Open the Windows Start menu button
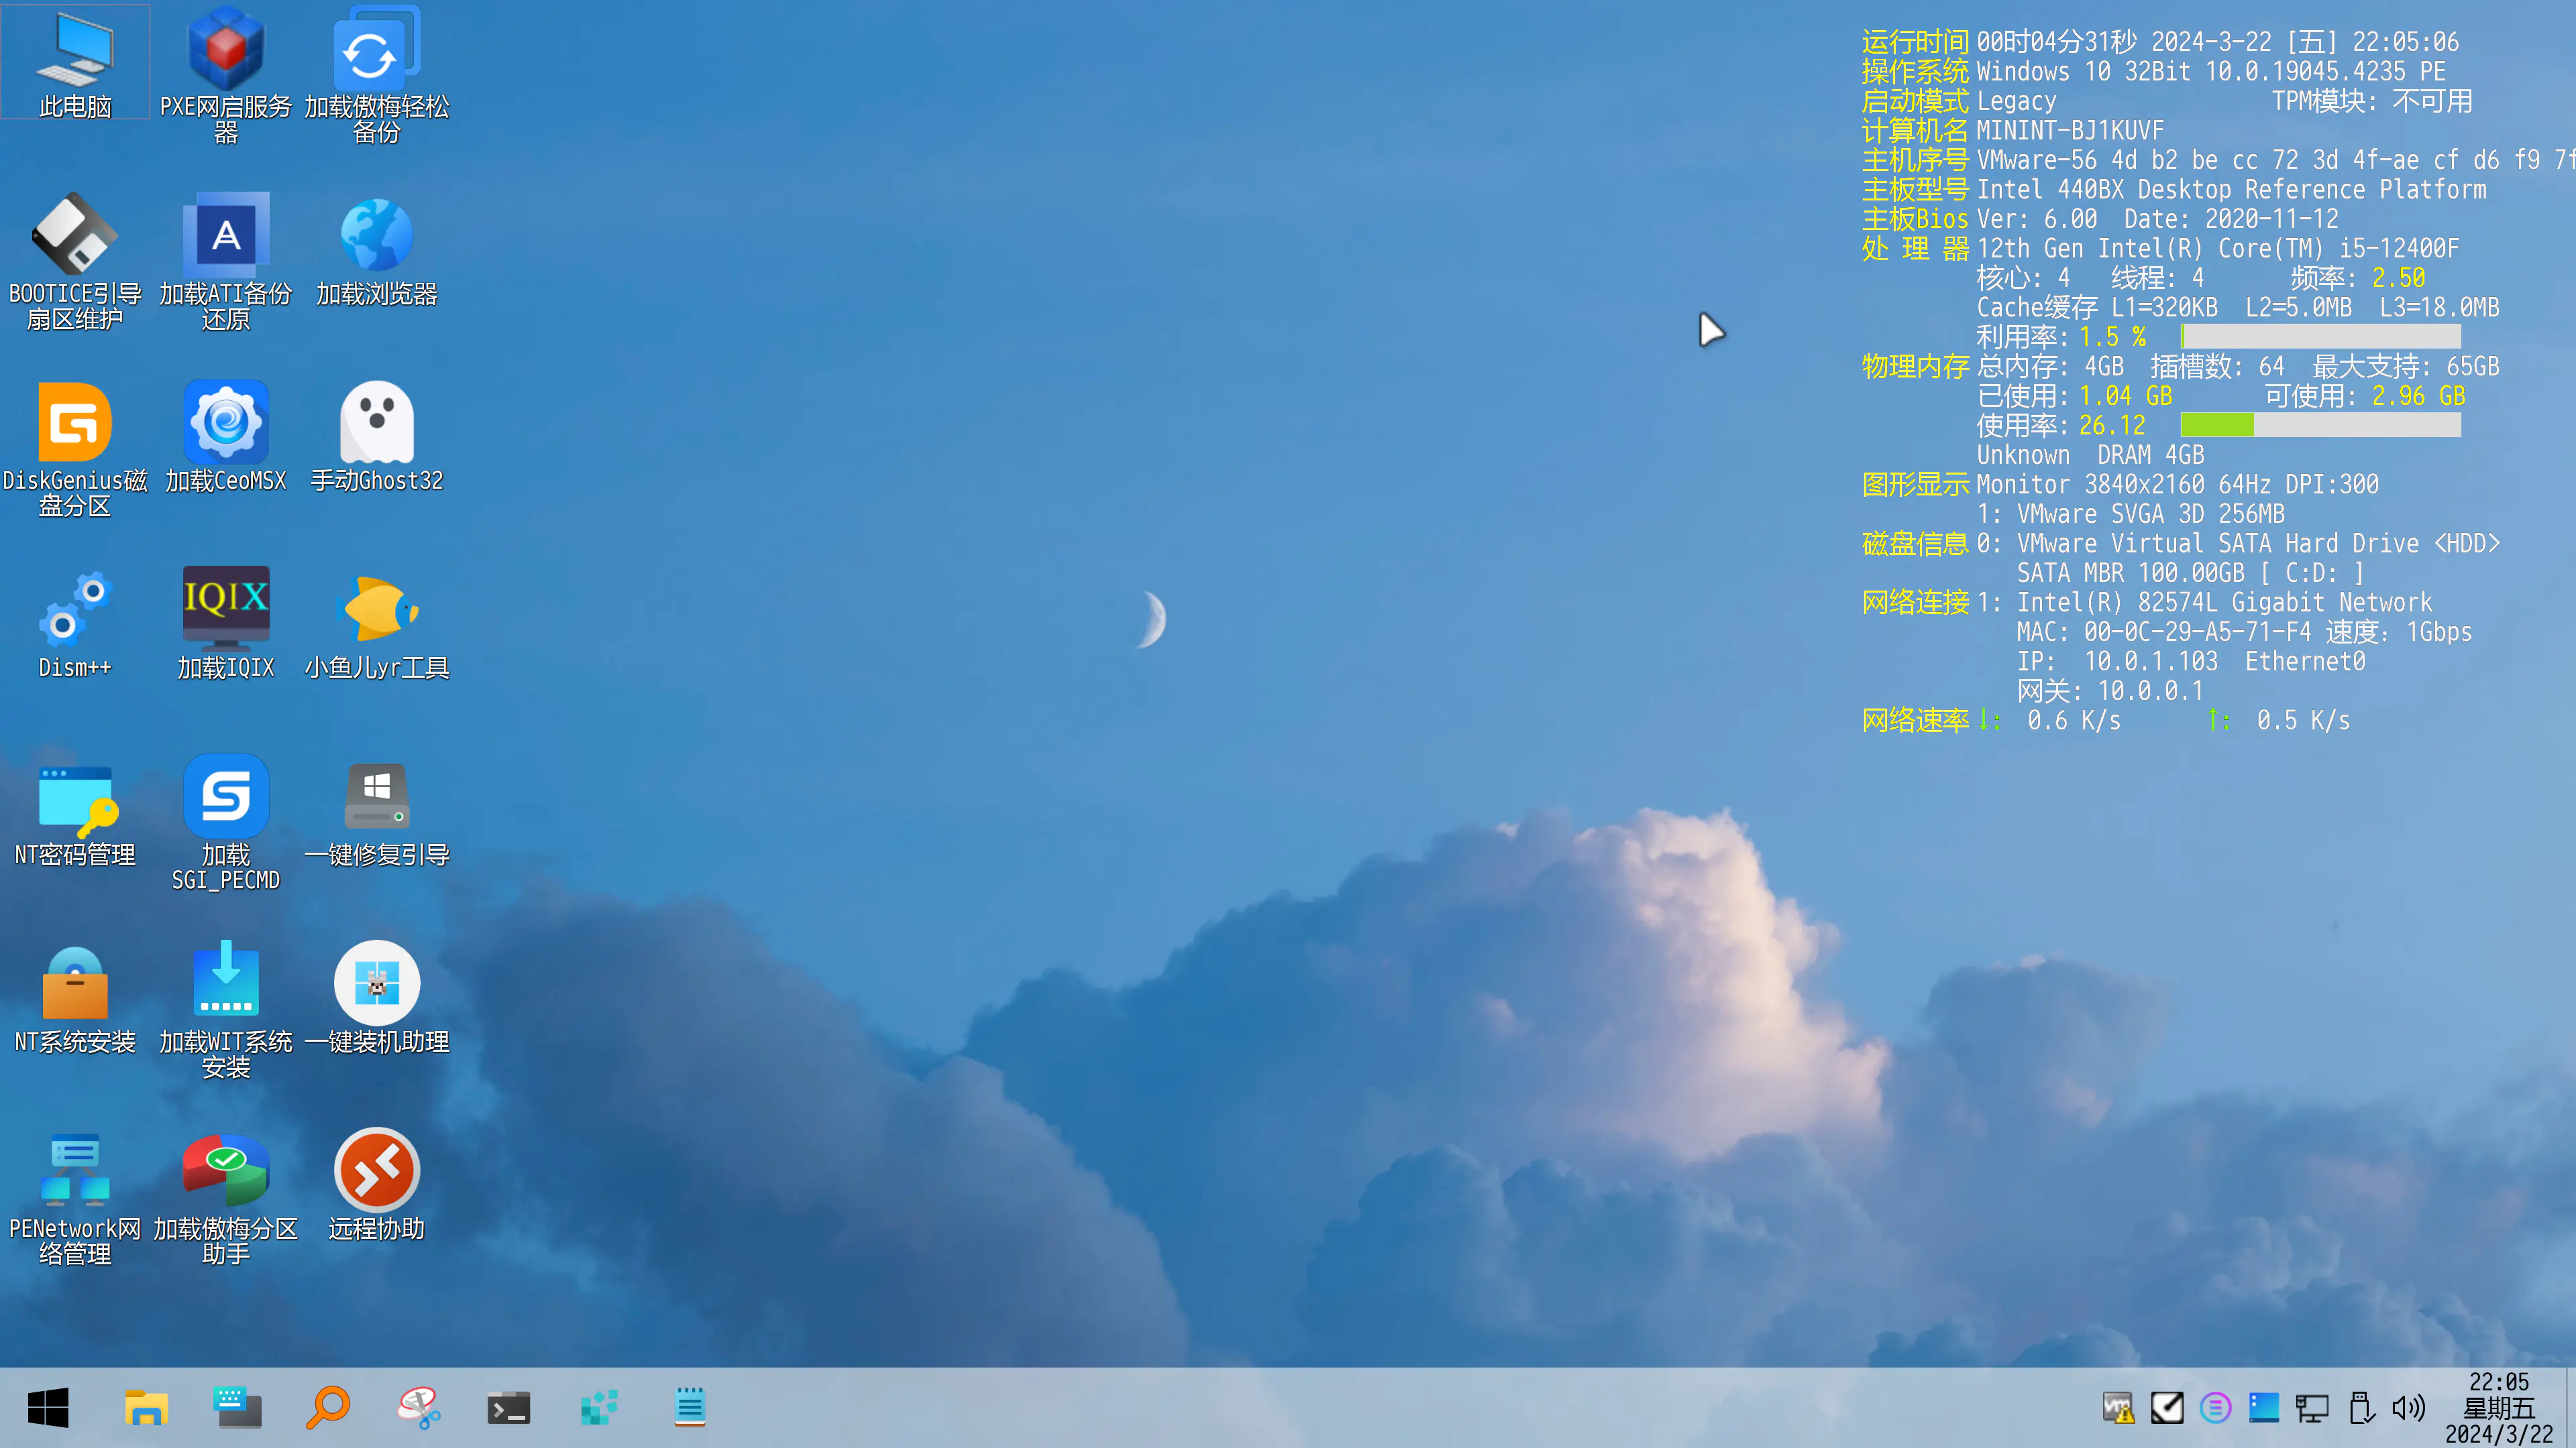2576x1448 pixels. (x=48, y=1407)
